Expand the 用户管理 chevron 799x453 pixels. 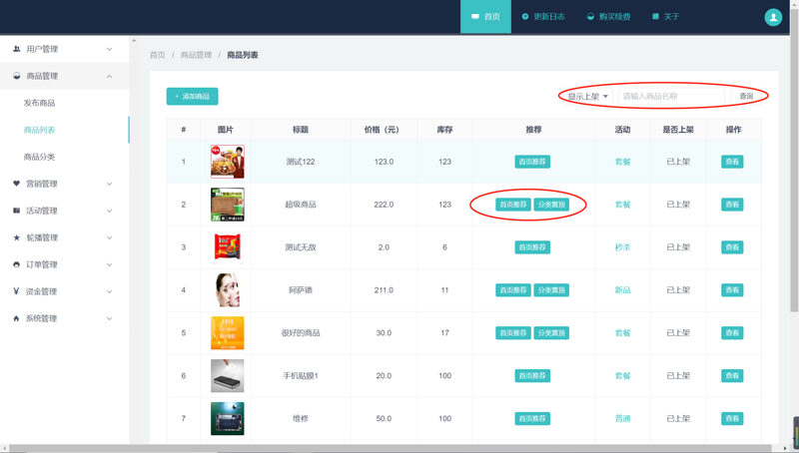(x=109, y=49)
